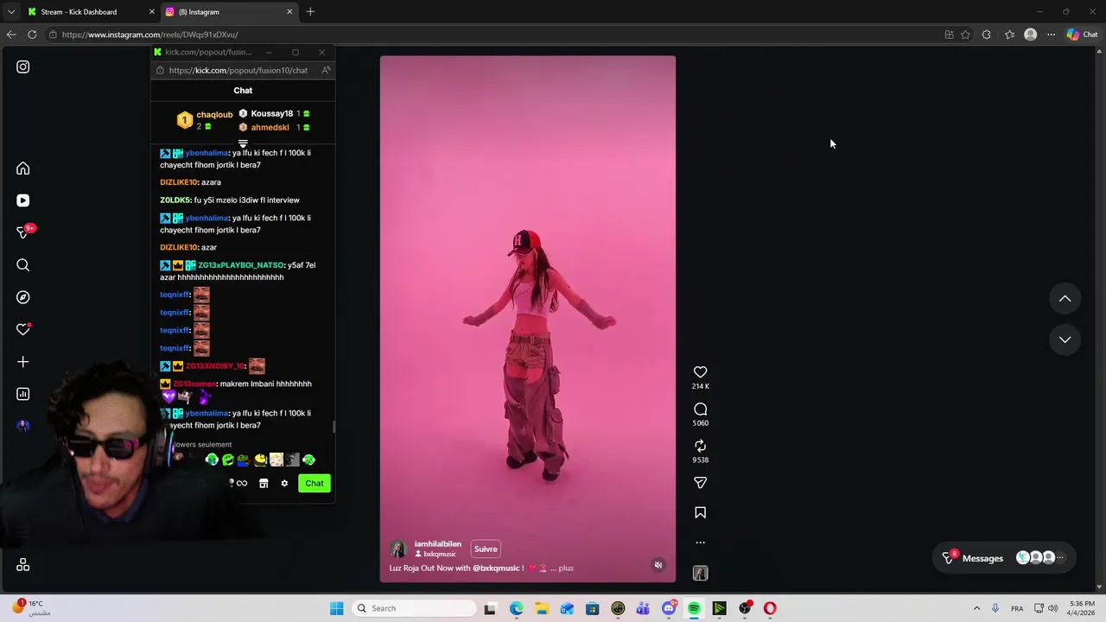Open Windows Start menu

coord(337,608)
